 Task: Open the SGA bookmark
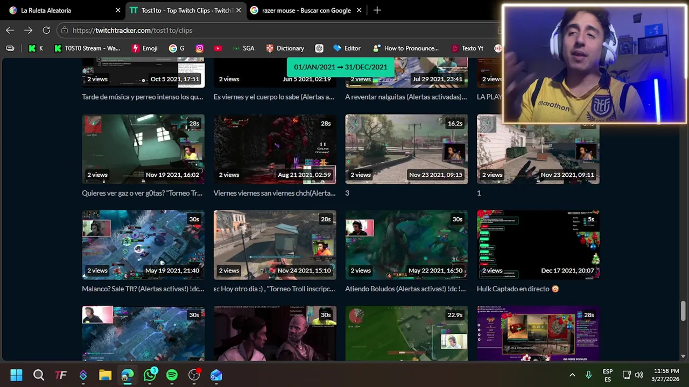point(243,48)
